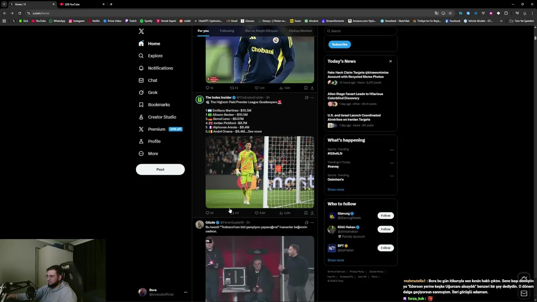Open the #GSvALN trending topic

point(335,154)
